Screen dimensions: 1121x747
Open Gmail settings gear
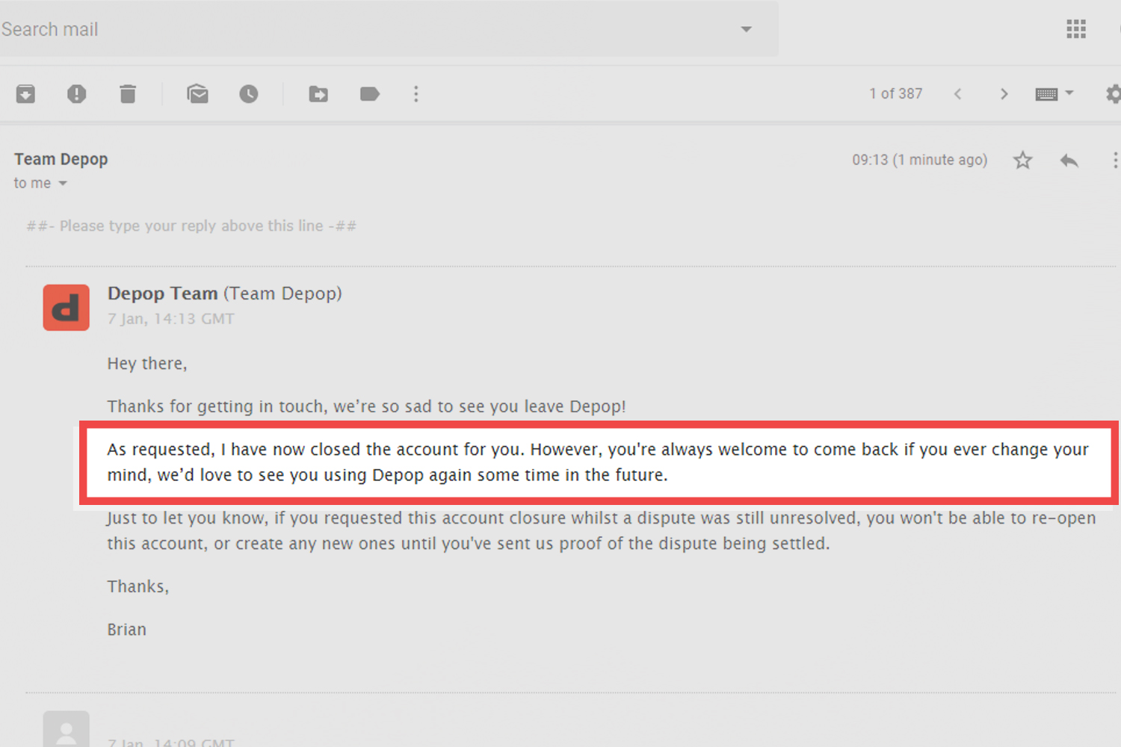pos(1114,94)
